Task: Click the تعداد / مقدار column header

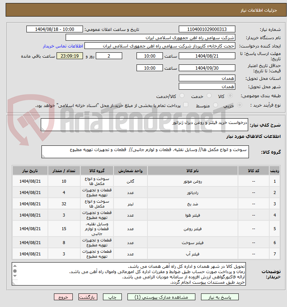Action: pos(64,171)
